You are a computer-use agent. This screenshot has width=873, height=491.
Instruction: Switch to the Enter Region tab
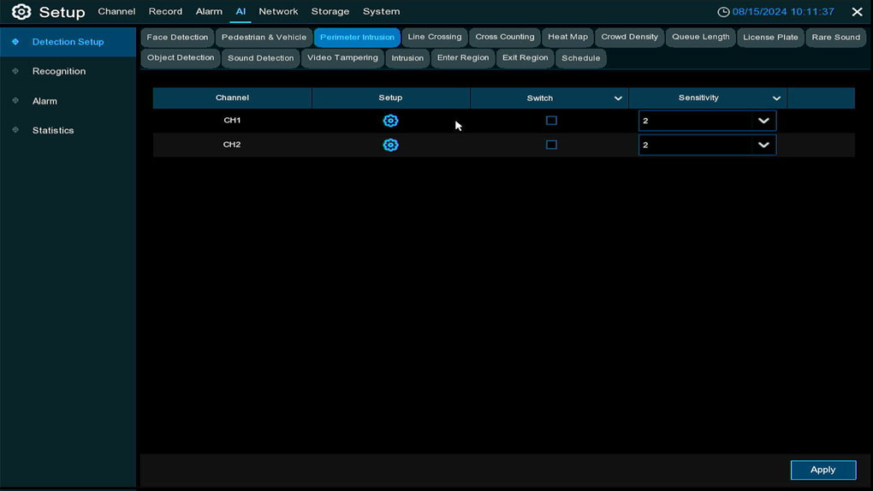tap(463, 58)
